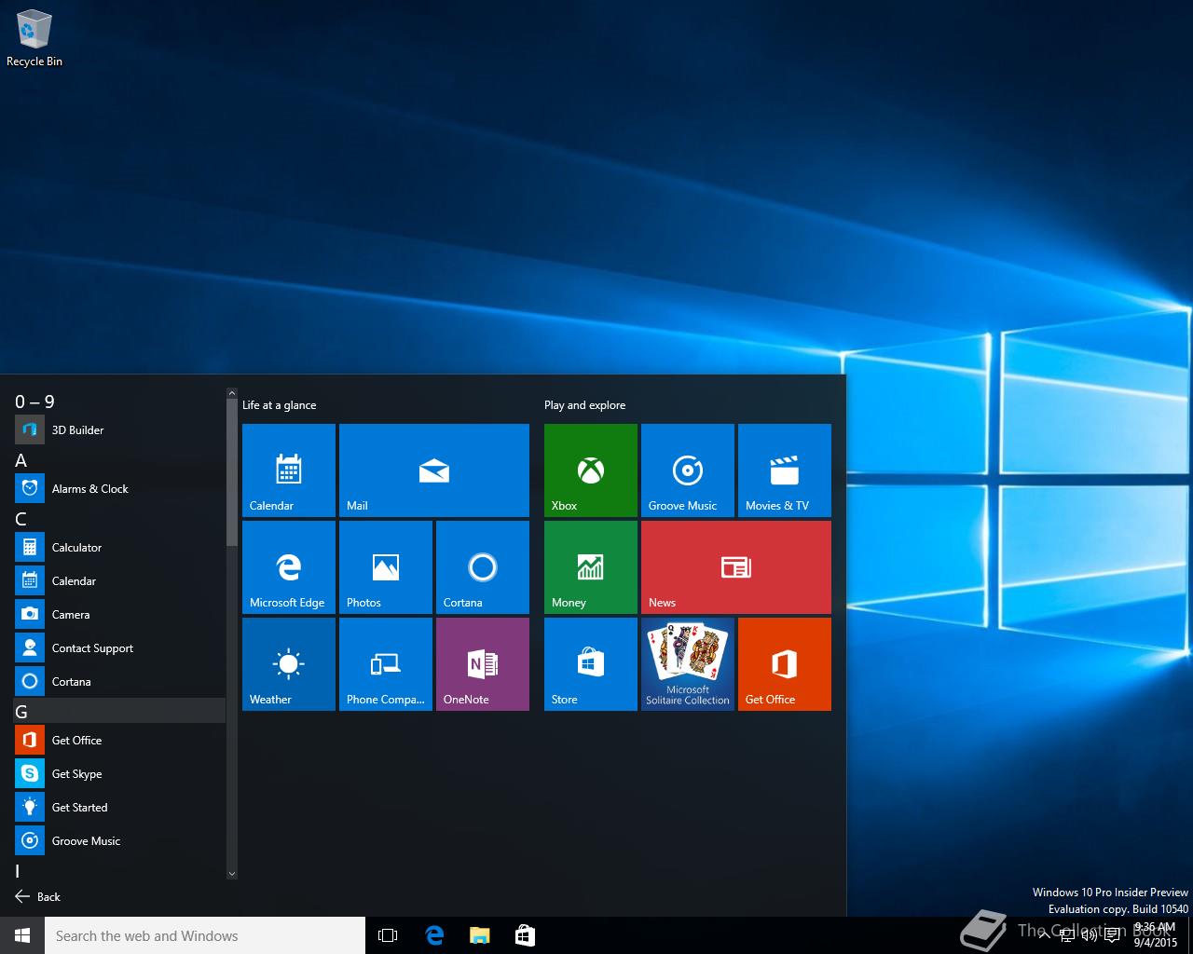The width and height of the screenshot is (1193, 954).
Task: Open the Groove Music tile
Action: pos(688,470)
